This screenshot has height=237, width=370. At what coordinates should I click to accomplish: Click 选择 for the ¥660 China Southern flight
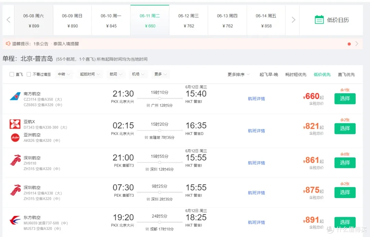[345, 98]
